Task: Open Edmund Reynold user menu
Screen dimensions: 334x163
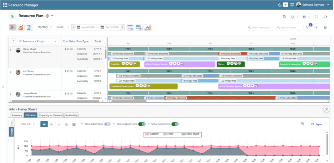Action: pos(313,5)
